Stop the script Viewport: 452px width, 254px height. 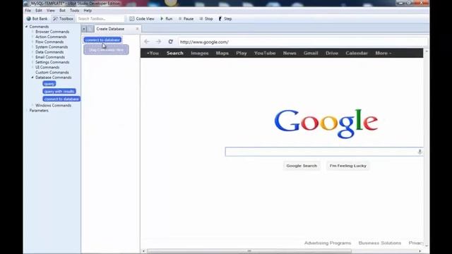[x=206, y=19]
